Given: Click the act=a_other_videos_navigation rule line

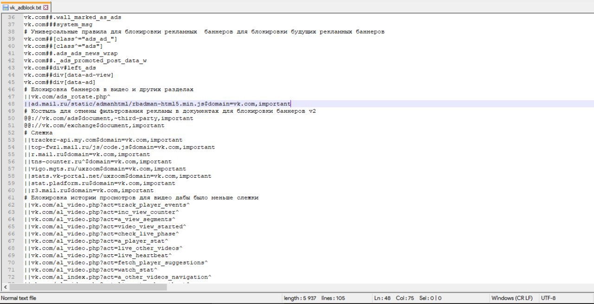Looking at the screenshot, I should point(117,277).
